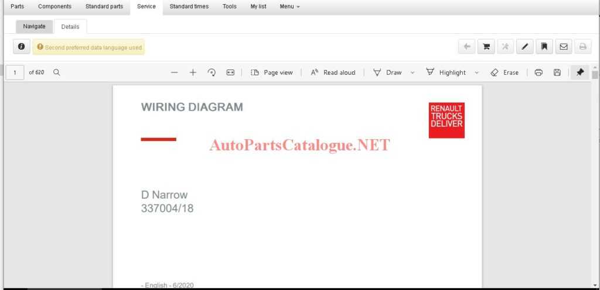Screen dimensions: 600x290
Task: Select the Erase tool
Action: [x=504, y=72]
